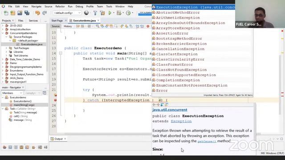The width and height of the screenshot is (285, 160).
Task: Collapse main method code fold marker
Action: (61, 53)
